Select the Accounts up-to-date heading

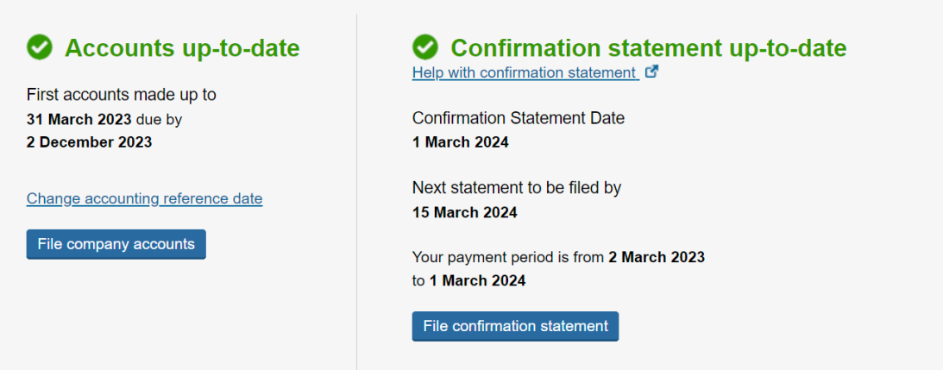182,47
